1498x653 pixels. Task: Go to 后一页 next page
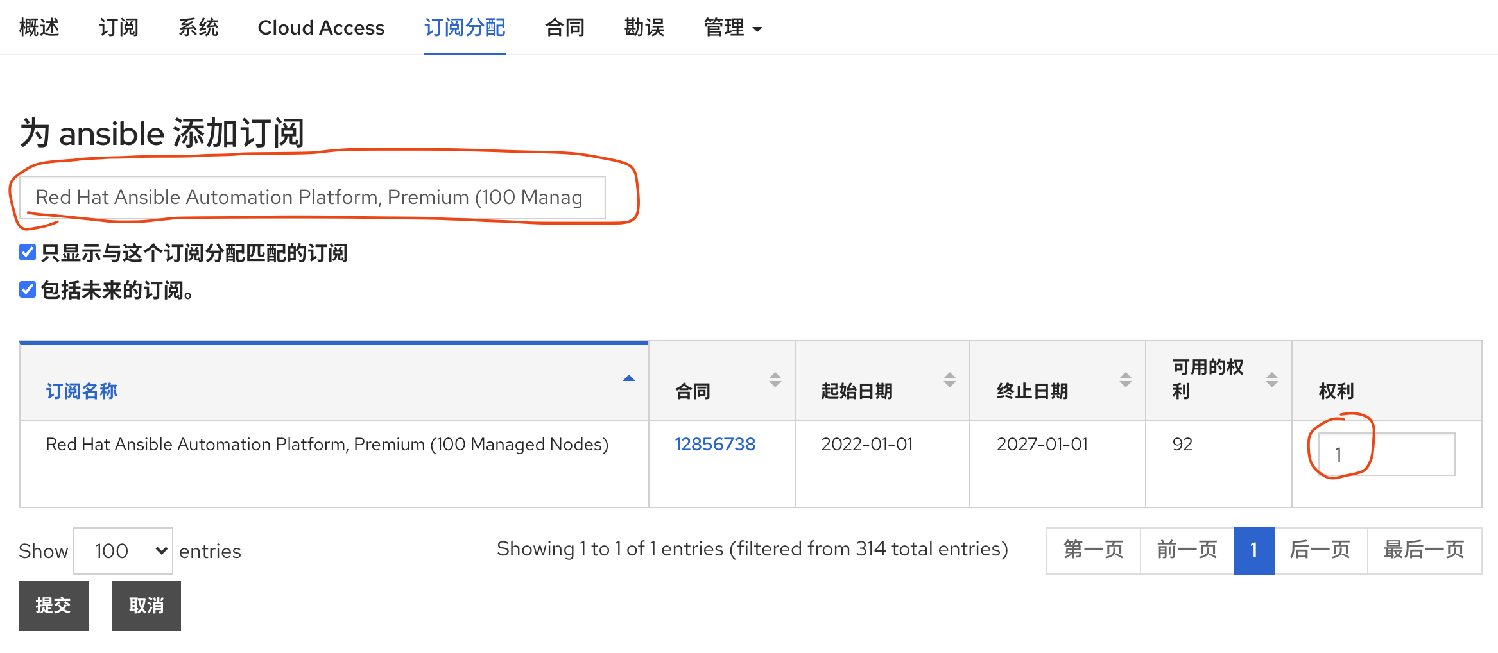pos(1320,550)
